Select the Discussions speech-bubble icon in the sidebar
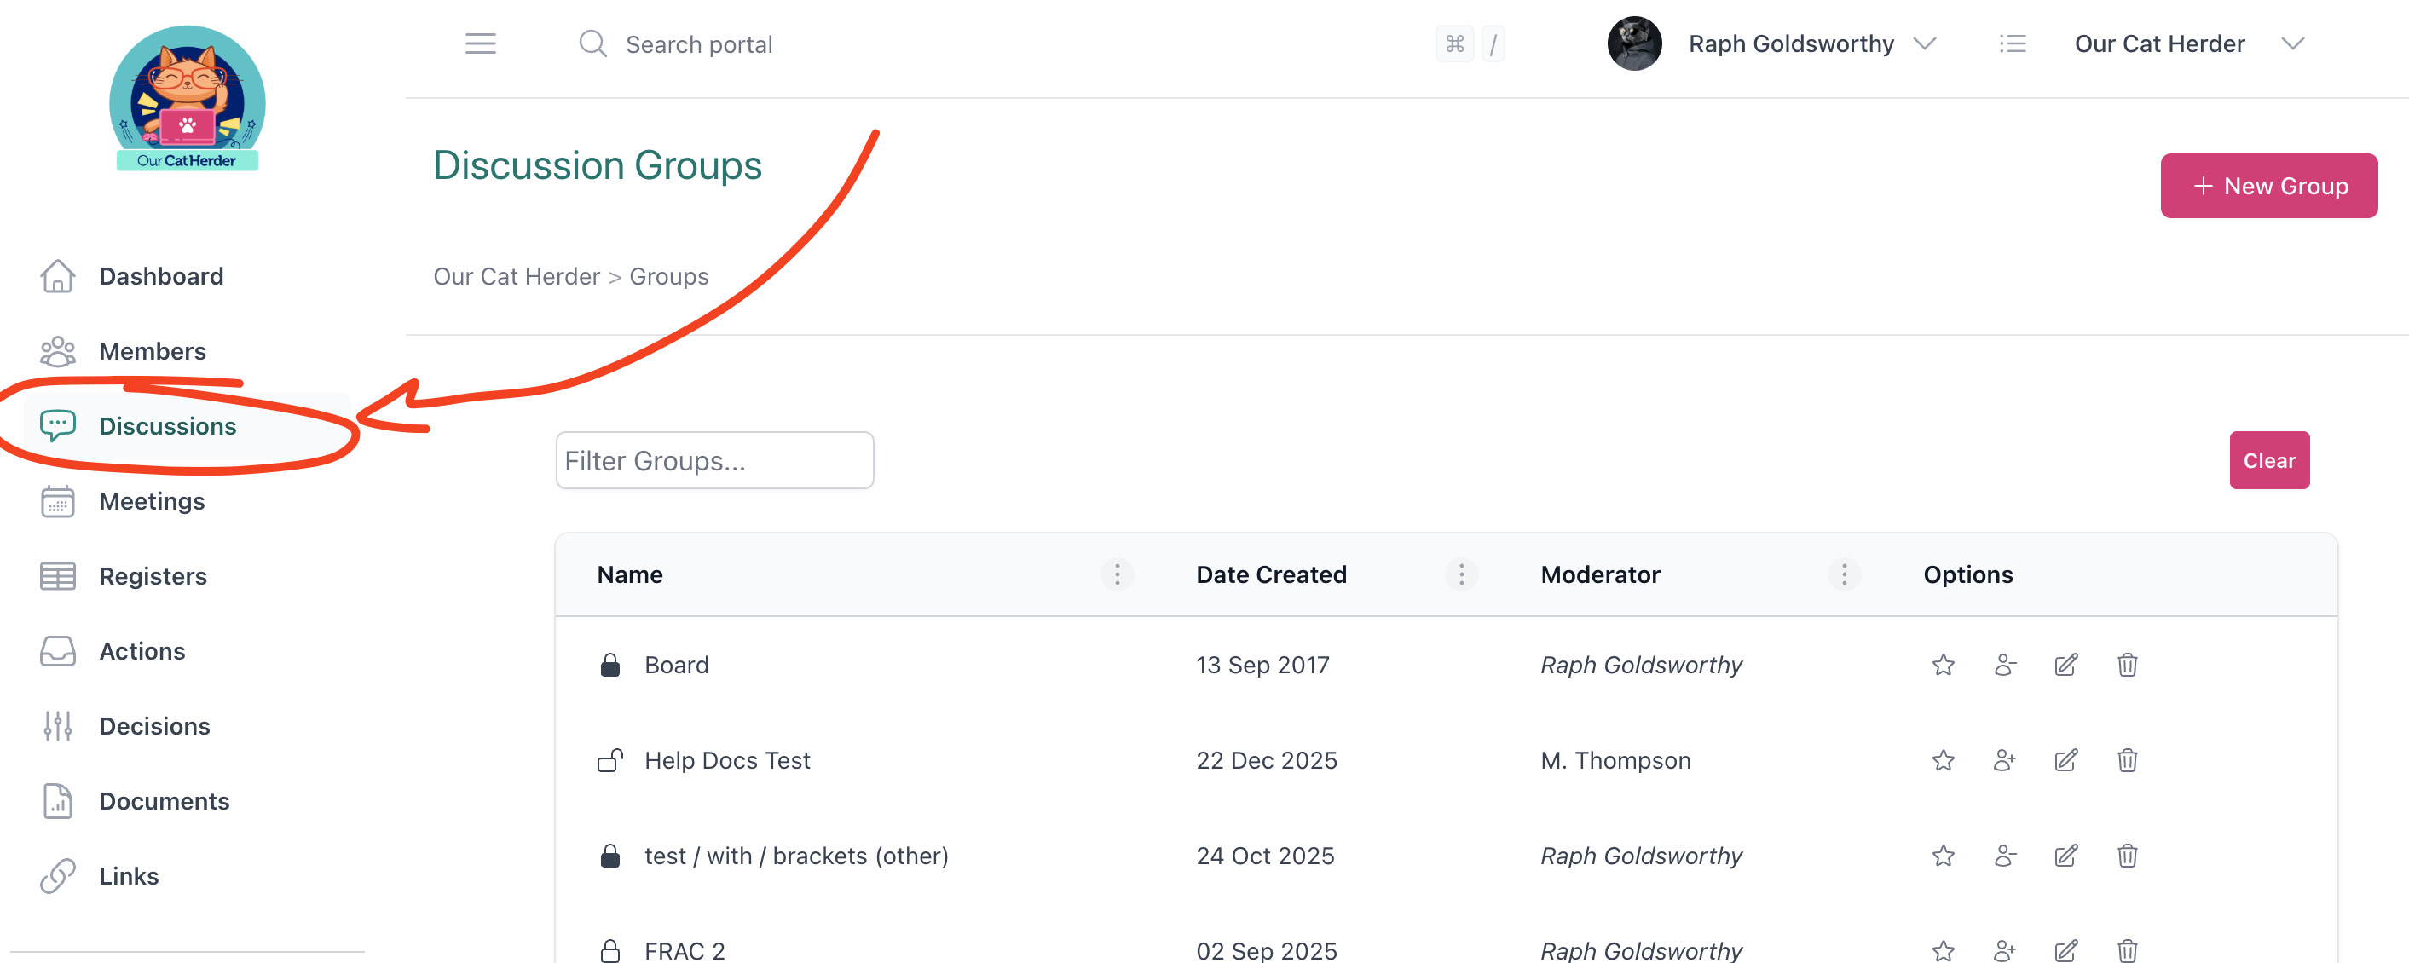Screen dimensions: 2409x963 [x=58, y=425]
